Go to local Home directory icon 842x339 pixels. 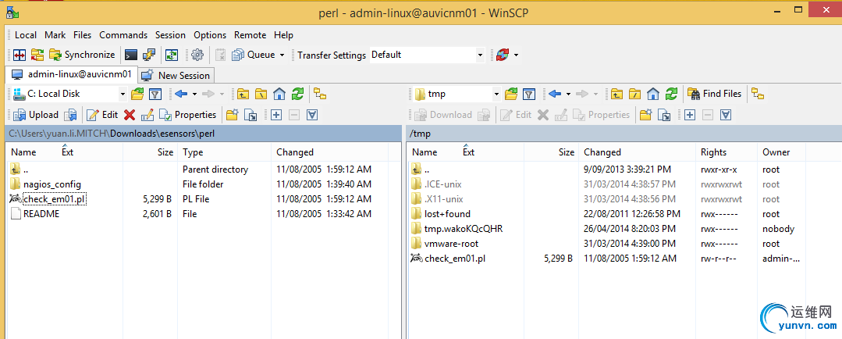pyautogui.click(x=279, y=94)
